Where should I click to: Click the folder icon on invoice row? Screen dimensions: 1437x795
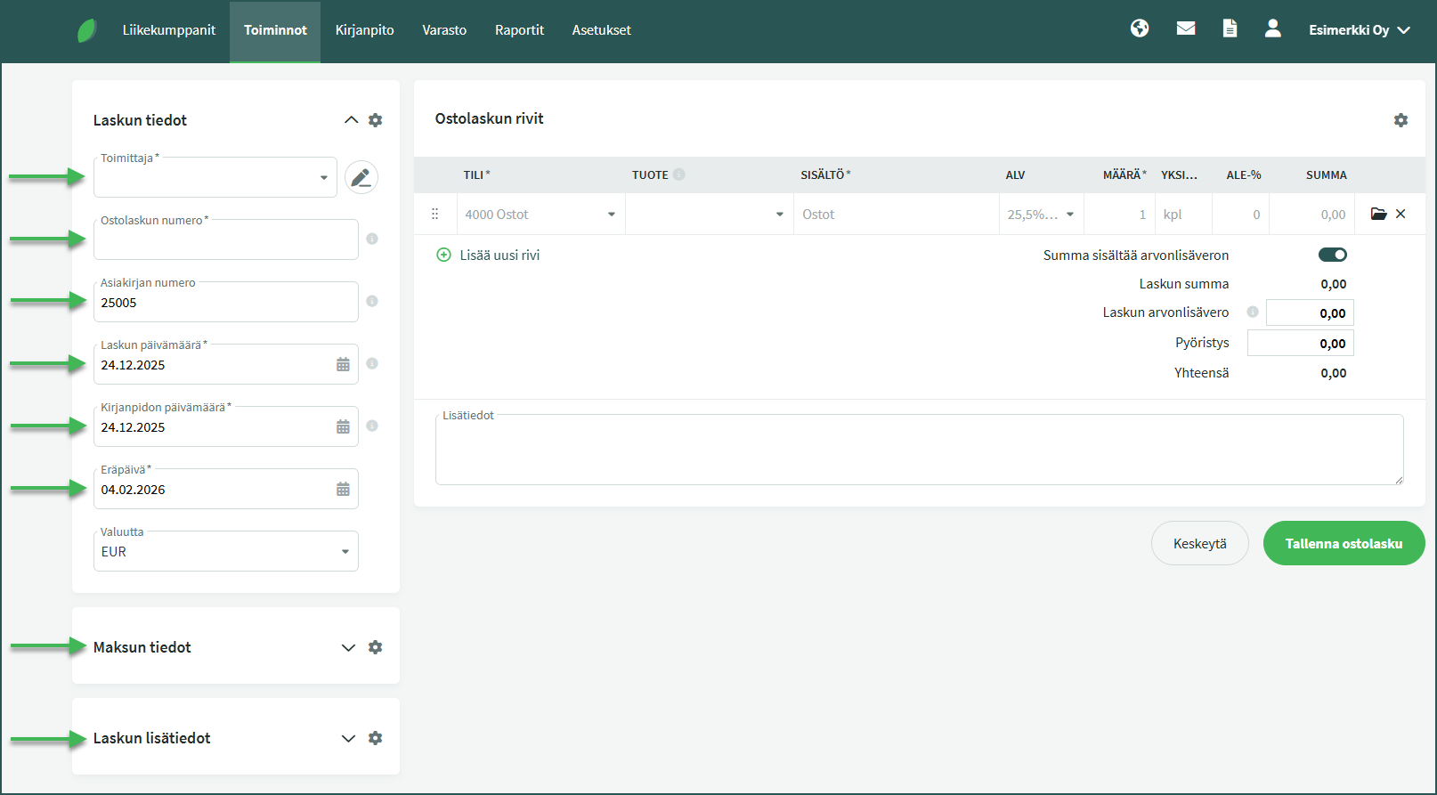tap(1378, 214)
